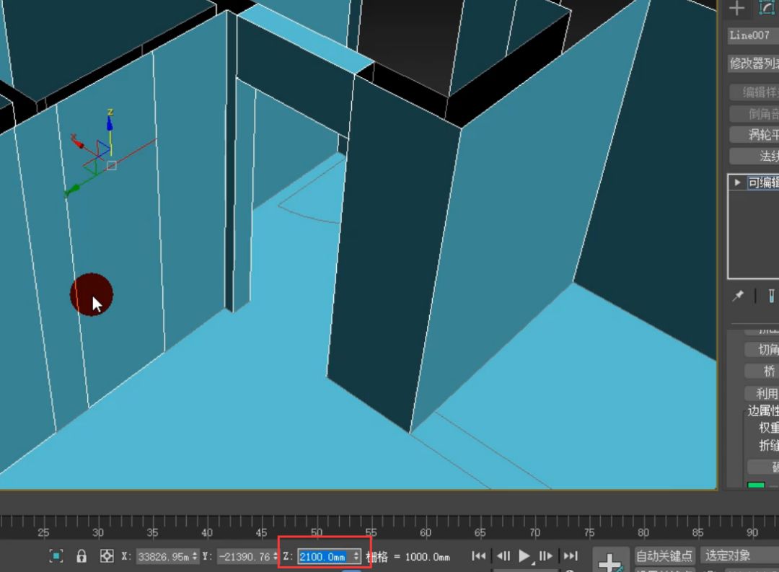Go to end frame button
Image resolution: width=779 pixels, height=572 pixels.
(x=571, y=555)
